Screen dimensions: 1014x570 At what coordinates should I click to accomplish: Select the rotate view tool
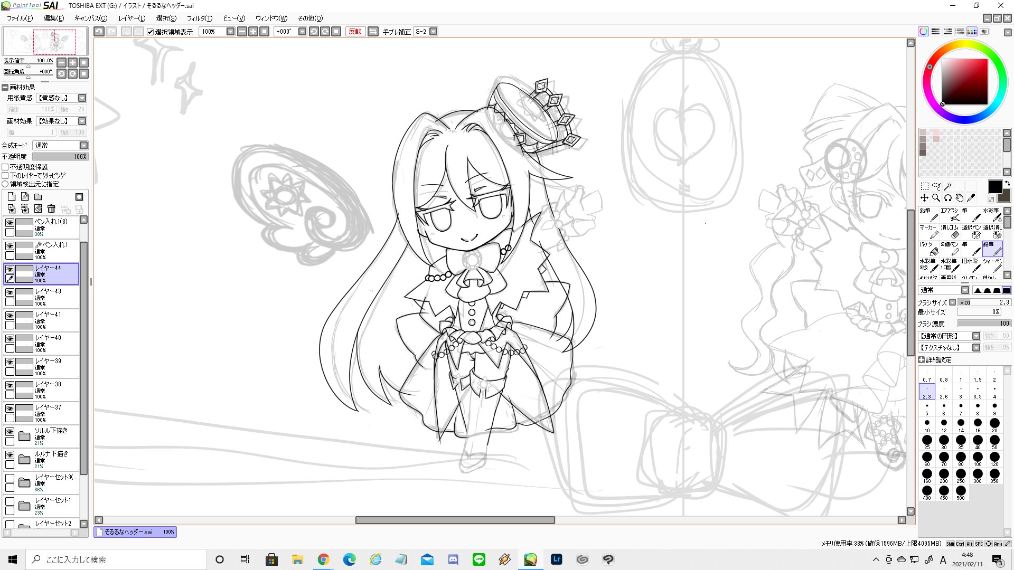(x=947, y=198)
